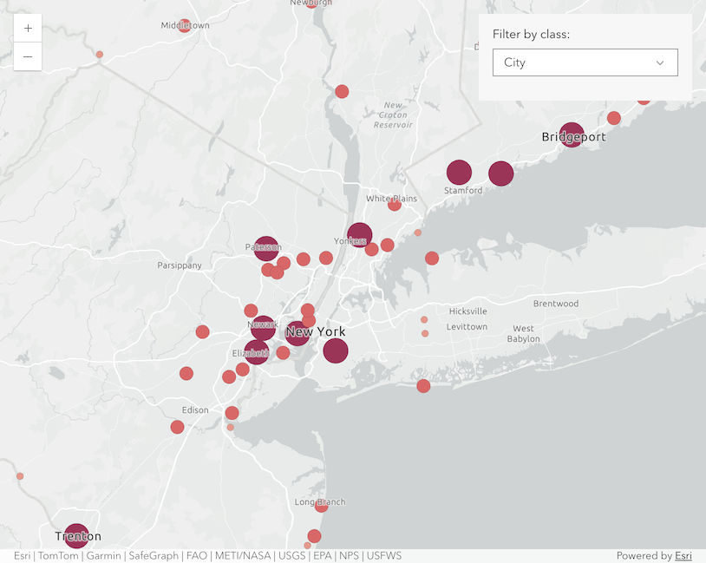Select the marker over Bridgeport
Screen dimensions: 706x563
[572, 135]
